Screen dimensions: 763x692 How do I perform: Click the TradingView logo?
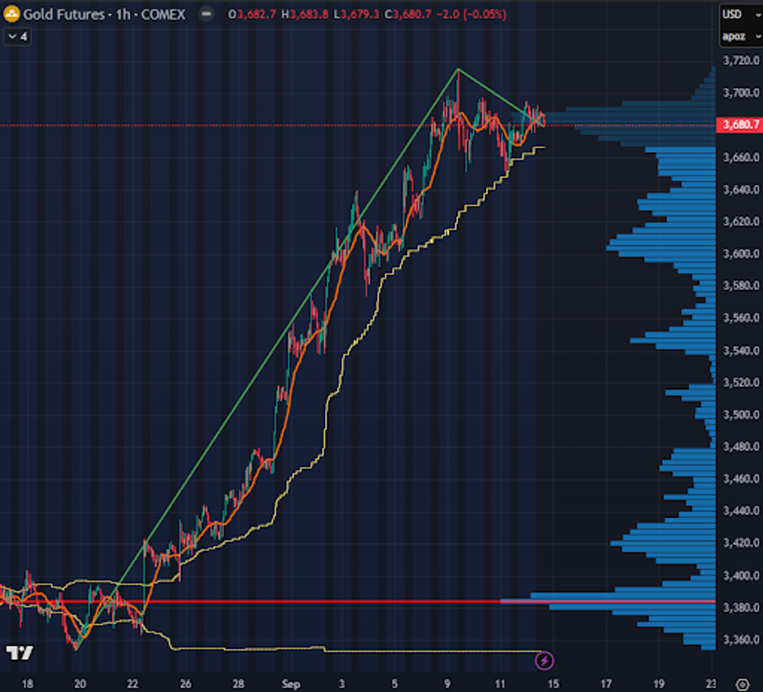pos(20,653)
